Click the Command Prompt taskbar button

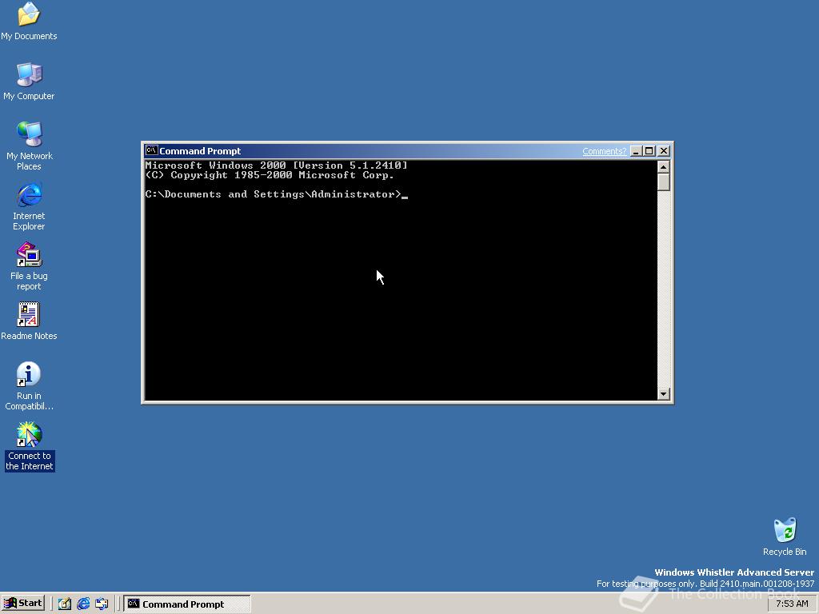[x=187, y=604]
